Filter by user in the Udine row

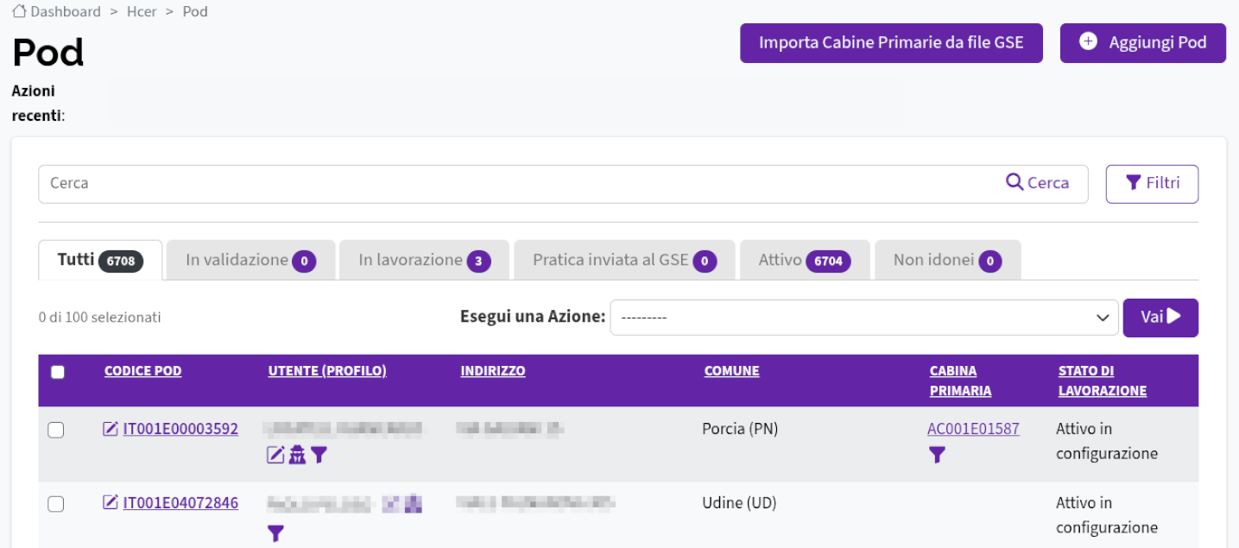[275, 533]
